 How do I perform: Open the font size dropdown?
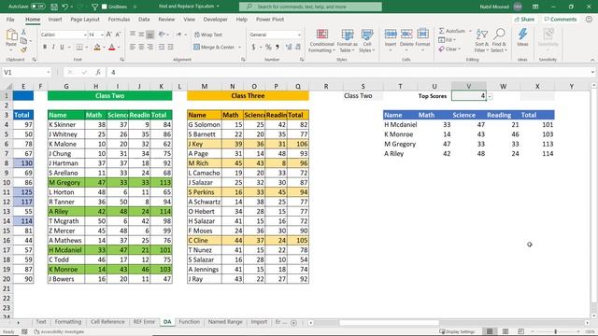click(x=102, y=35)
